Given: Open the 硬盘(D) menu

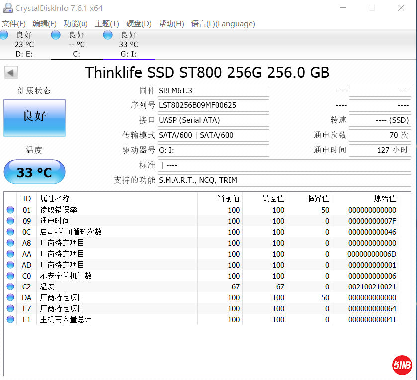Looking at the screenshot, I should tap(139, 24).
